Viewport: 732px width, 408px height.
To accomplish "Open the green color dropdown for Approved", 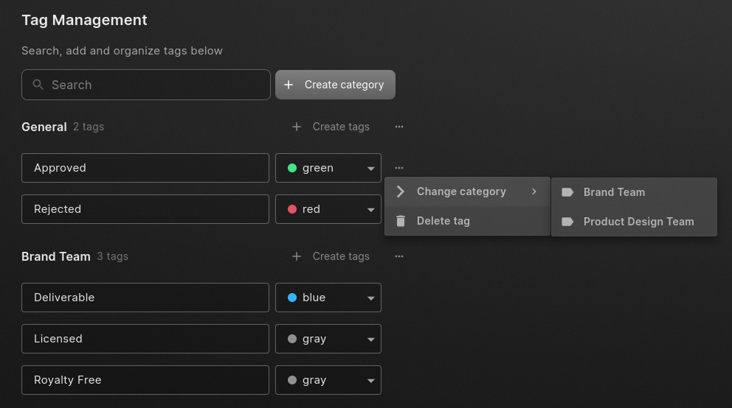I will (x=328, y=168).
